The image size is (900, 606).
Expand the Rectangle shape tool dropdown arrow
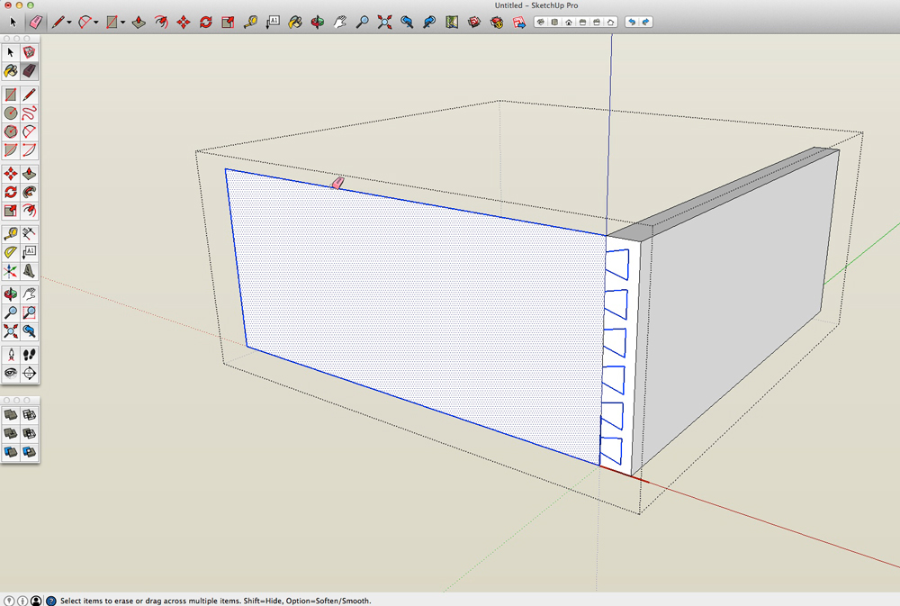coord(123,22)
